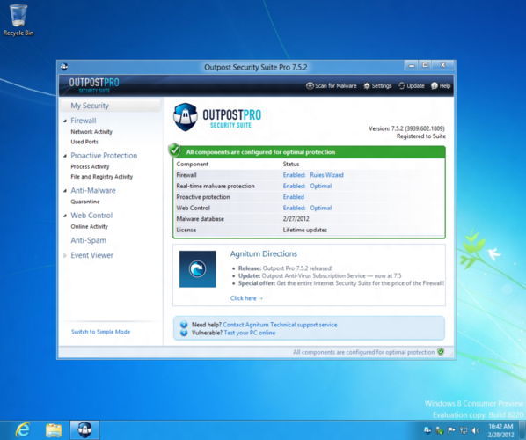Click the green shield checkmark banner icon
Viewport: 526px width, 440px height.
tap(174, 150)
